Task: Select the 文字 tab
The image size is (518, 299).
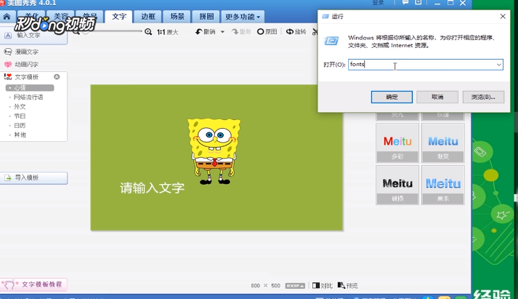Action: tap(119, 17)
